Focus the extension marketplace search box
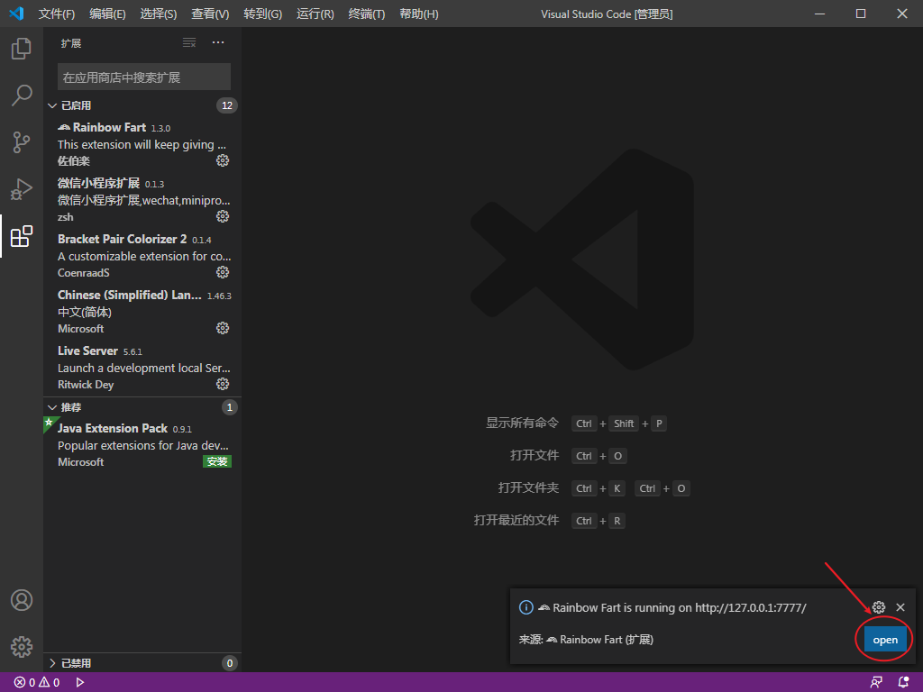Image resolution: width=923 pixels, height=692 pixels. click(144, 77)
